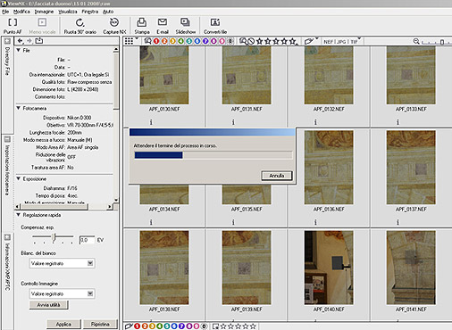
Task: Click the Compensaz. esp. slider handle
Action: click(54, 237)
